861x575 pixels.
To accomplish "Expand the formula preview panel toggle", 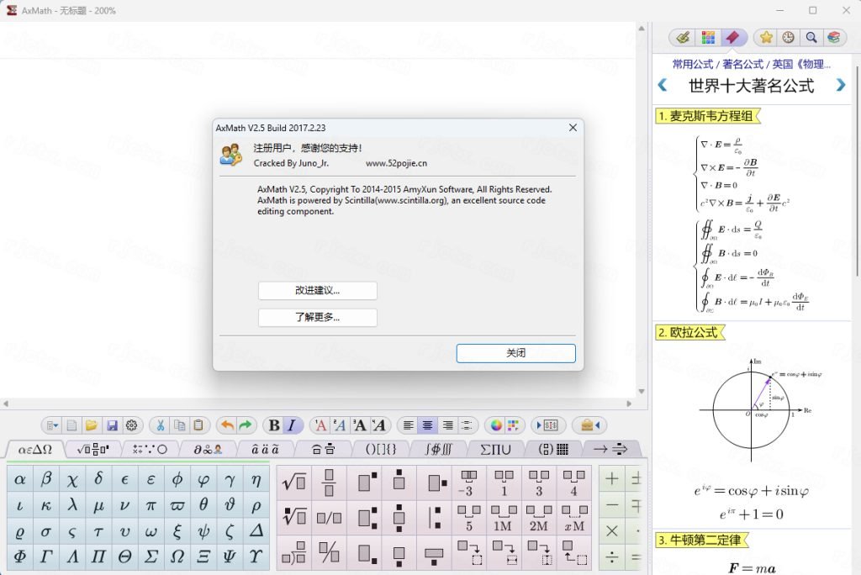I will [547, 425].
